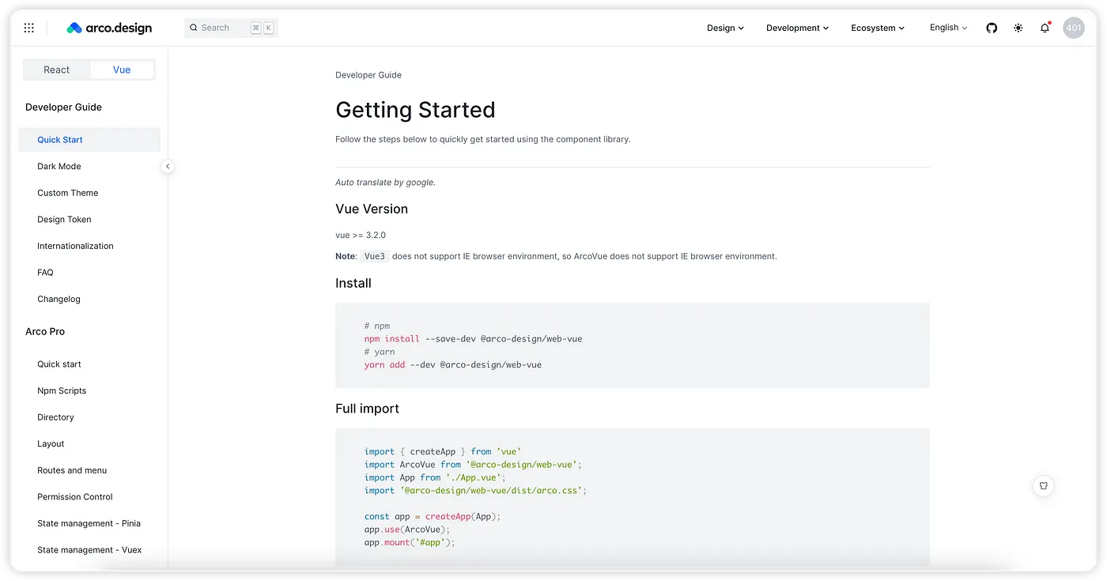Screen dimensions: 1107x581
Task: Click the import ArcoVue code line
Action: (473, 465)
